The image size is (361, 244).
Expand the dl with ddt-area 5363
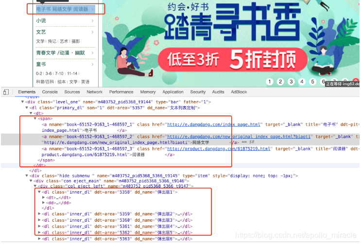[x=39, y=239]
